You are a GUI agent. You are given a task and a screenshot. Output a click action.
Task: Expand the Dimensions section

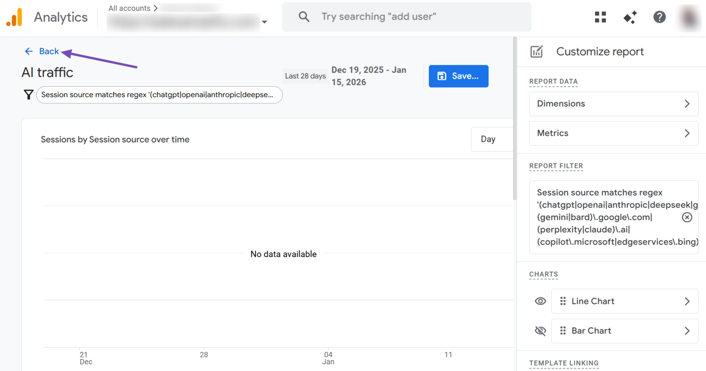pyautogui.click(x=614, y=104)
